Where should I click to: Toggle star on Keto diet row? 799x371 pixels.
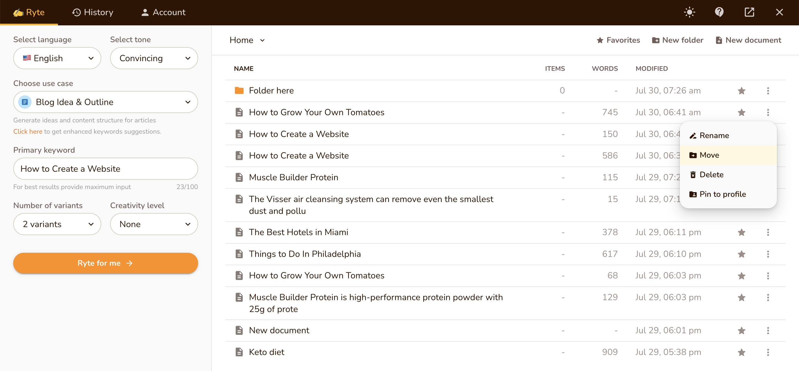coord(741,353)
